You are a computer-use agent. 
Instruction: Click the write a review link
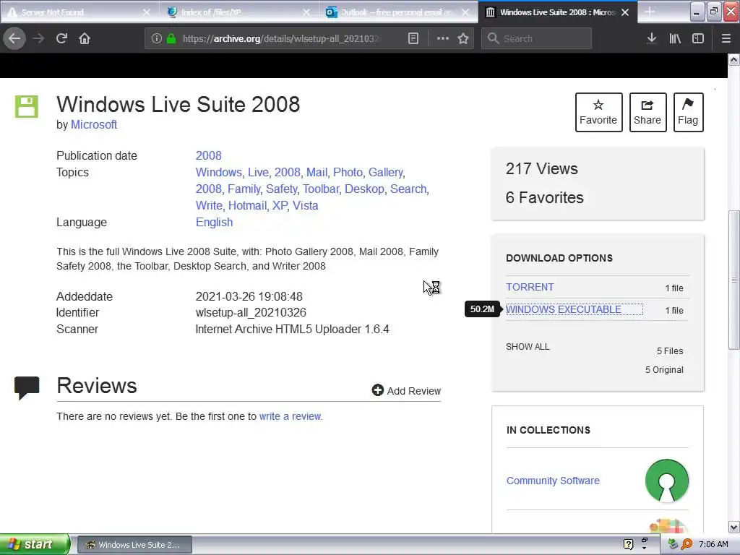coord(291,416)
